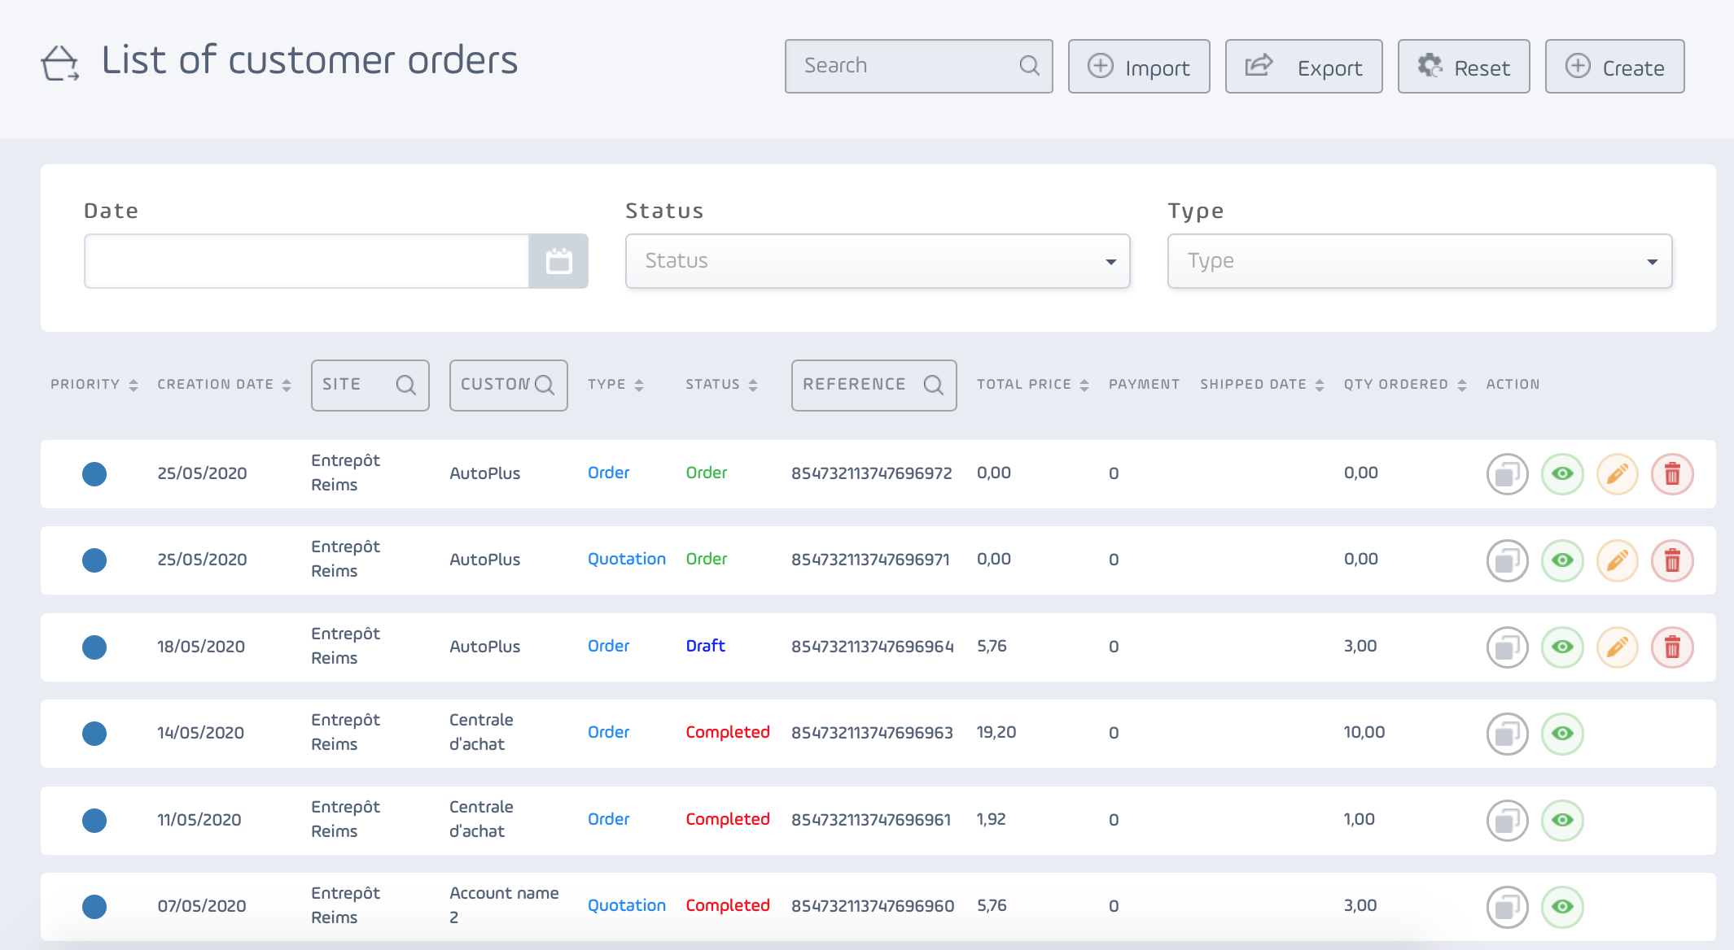
Task: Duplicate order dated 11/05/2020
Action: pos(1507,821)
